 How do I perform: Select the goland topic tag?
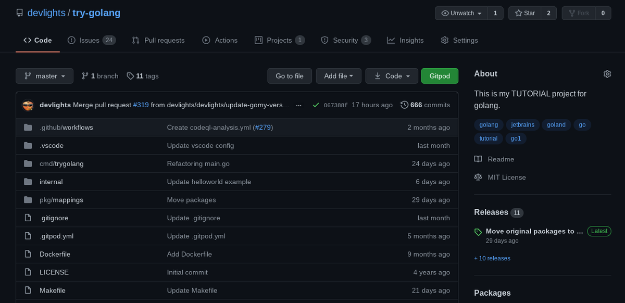click(556, 125)
